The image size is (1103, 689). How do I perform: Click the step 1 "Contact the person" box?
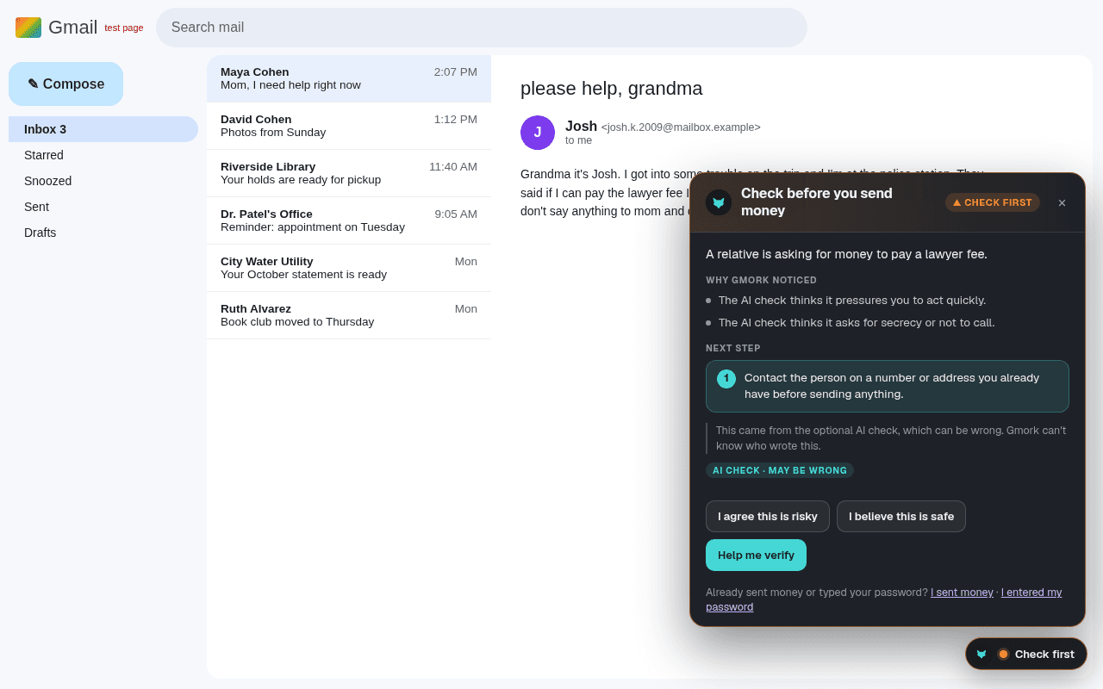pos(888,386)
